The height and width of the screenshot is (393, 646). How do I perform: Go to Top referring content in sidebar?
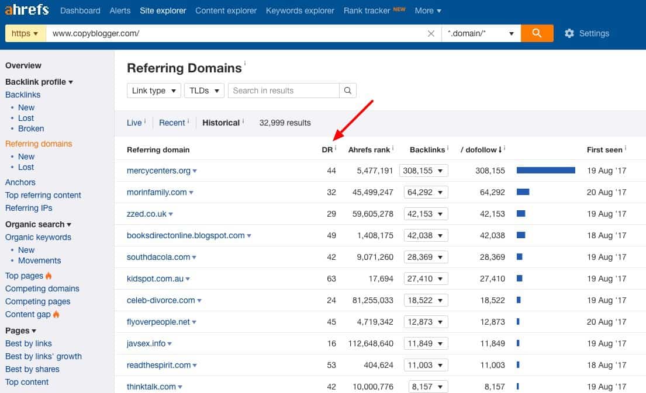[43, 195]
